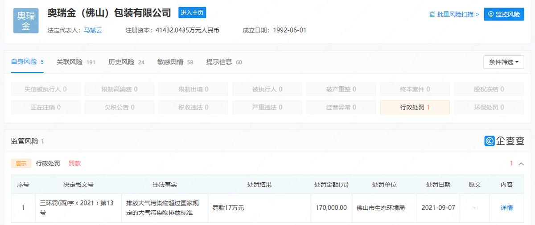Collapse the 行政处罚 section chevron
The height and width of the screenshot is (225, 535).
(521, 164)
